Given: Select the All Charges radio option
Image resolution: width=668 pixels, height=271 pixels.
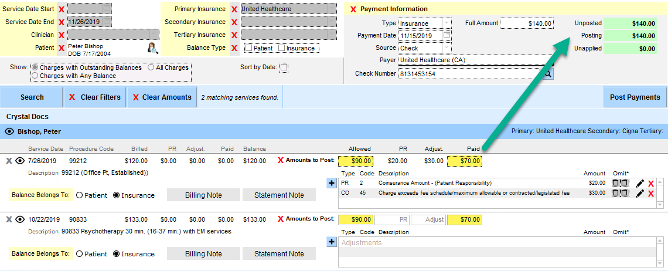Looking at the screenshot, I should coord(151,67).
